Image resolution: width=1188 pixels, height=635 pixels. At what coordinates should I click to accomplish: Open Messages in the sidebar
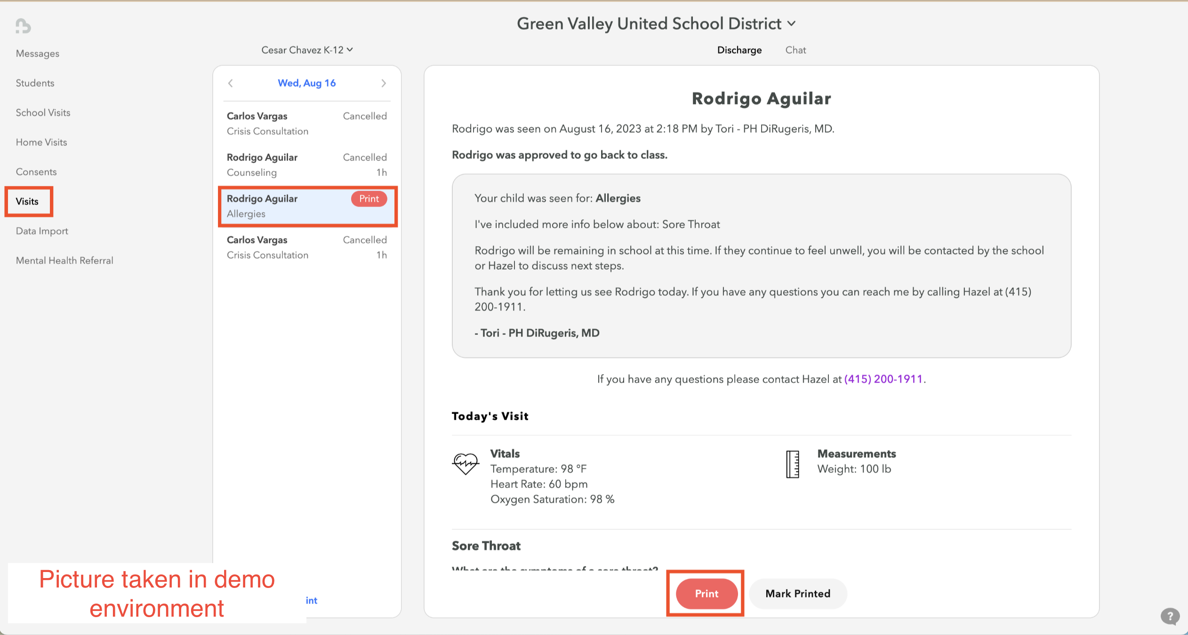(38, 54)
